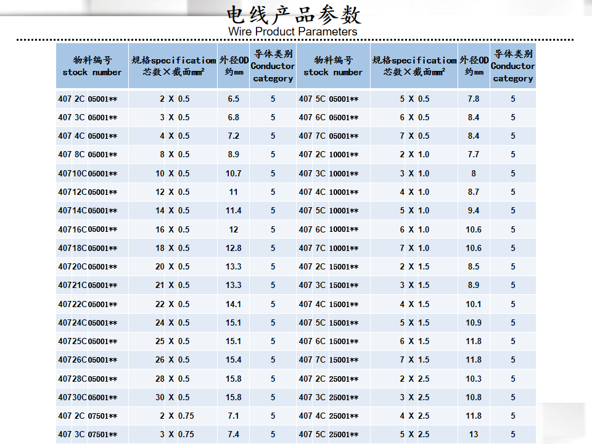592x444 pixels.
Task: Click outer diameter value '7.7'
Action: pos(474,154)
